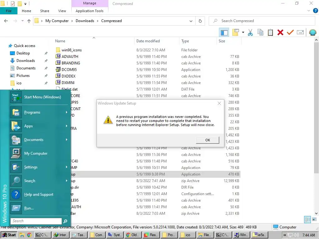Expand Apps submenu arrow
This screenshot has height=239, width=319.
[x=66, y=126]
